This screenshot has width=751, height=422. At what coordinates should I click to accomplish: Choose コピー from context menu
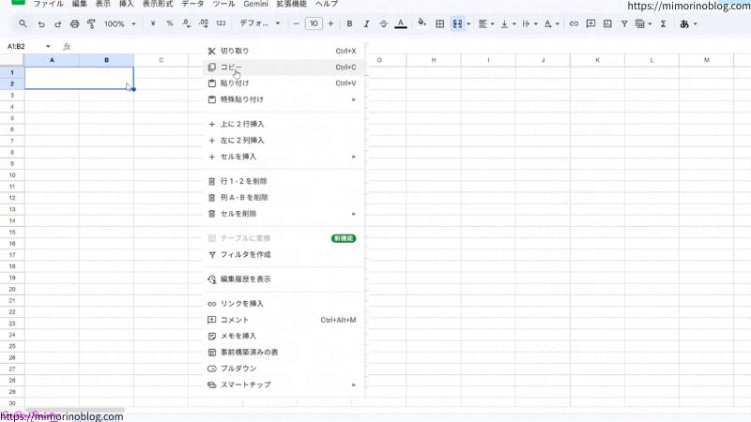[284, 67]
